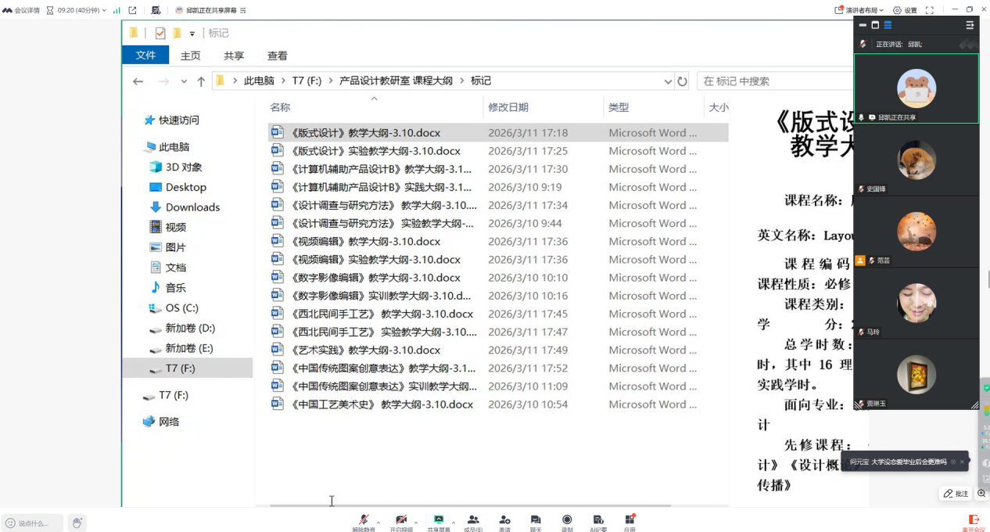
Task: Click the share screen icon
Action: [439, 520]
